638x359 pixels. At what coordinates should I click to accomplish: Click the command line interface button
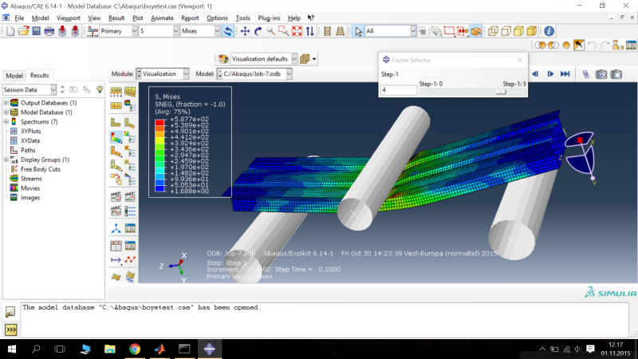(x=10, y=329)
